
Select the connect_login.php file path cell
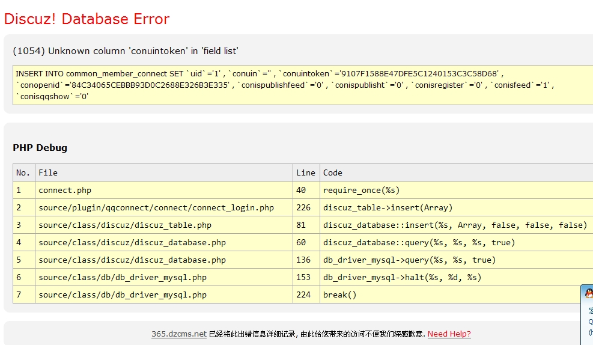click(x=164, y=208)
